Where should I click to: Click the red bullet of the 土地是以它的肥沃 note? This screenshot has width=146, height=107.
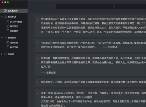[38, 43]
